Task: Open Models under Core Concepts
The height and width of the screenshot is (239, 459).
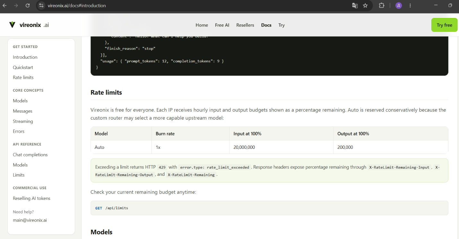Action: tap(20, 101)
